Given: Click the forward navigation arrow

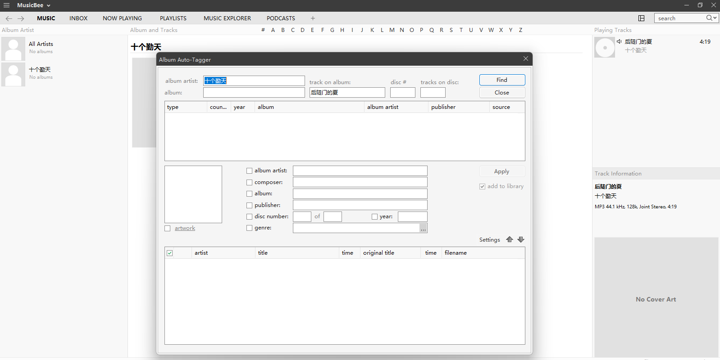Looking at the screenshot, I should (21, 18).
